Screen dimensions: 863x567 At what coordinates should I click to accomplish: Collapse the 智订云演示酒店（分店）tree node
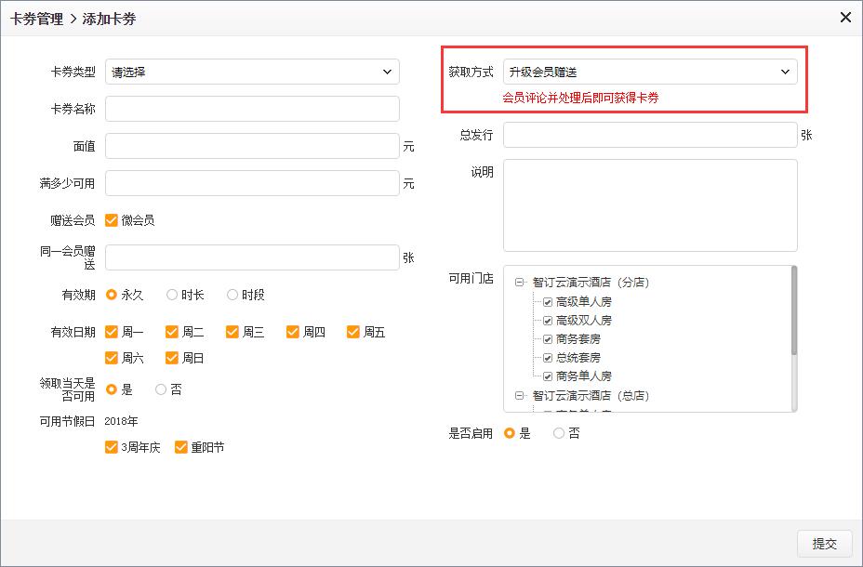coord(519,283)
